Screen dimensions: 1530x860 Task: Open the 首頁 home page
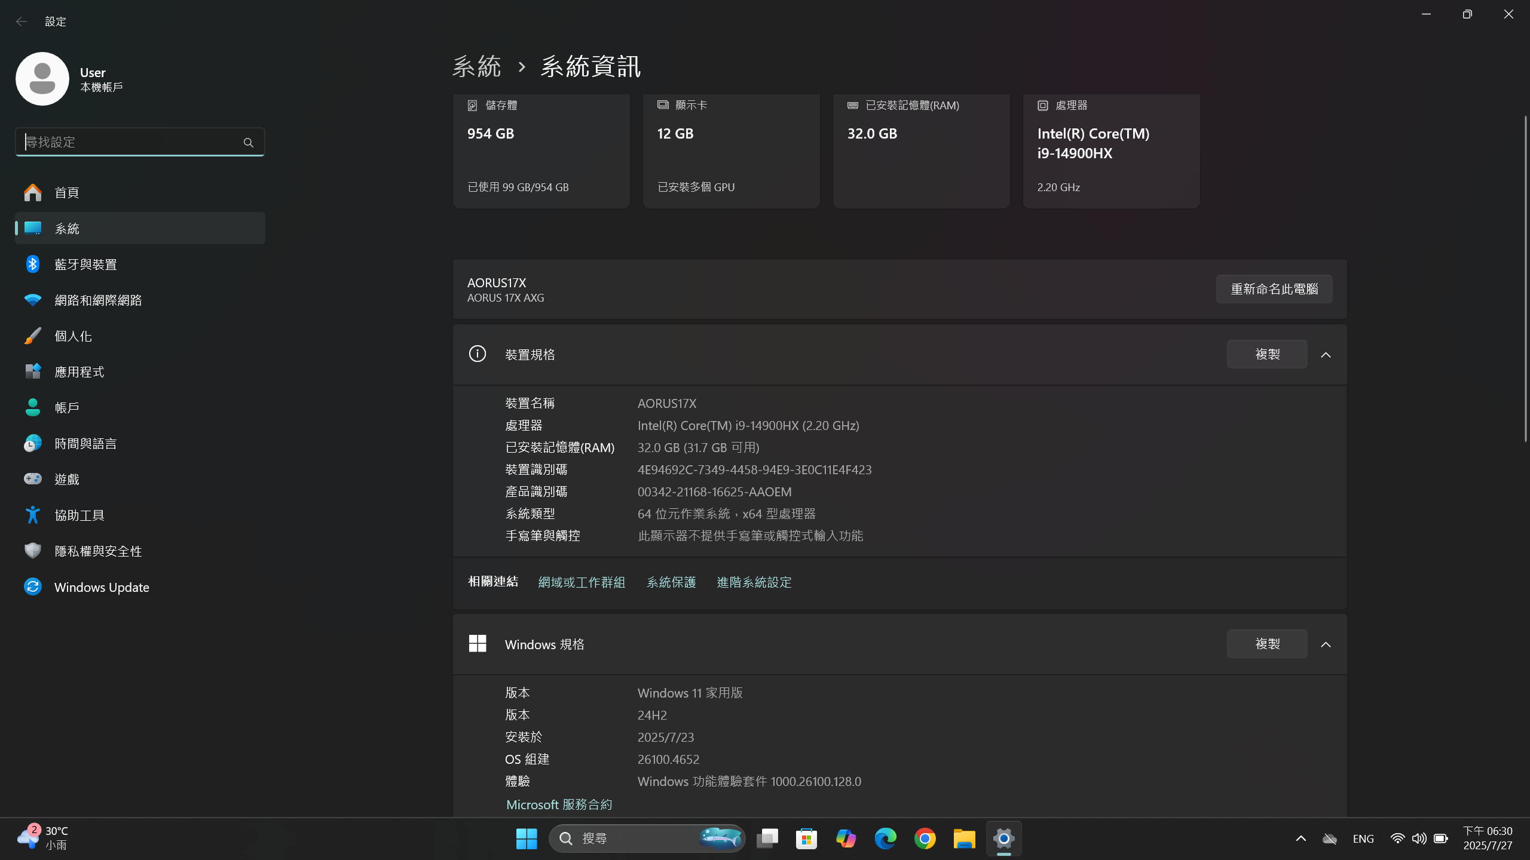coord(140,192)
